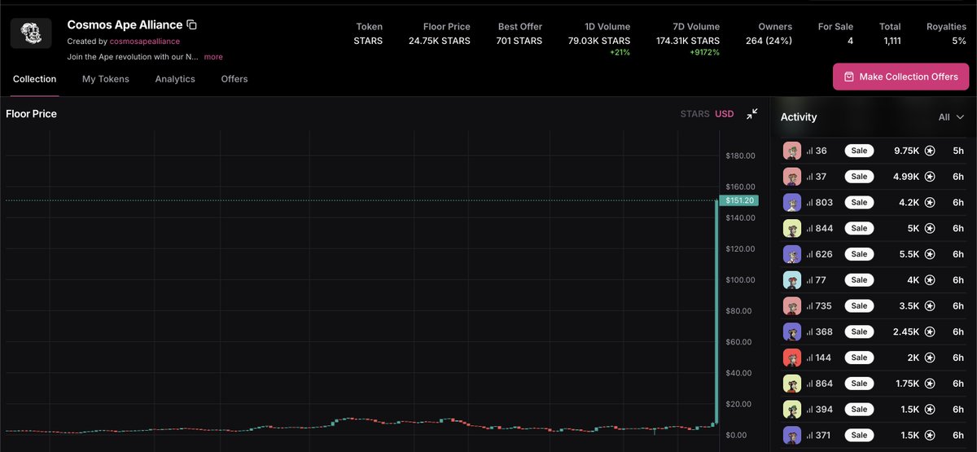Click the Sale badge on the 4.2K row

tap(859, 202)
